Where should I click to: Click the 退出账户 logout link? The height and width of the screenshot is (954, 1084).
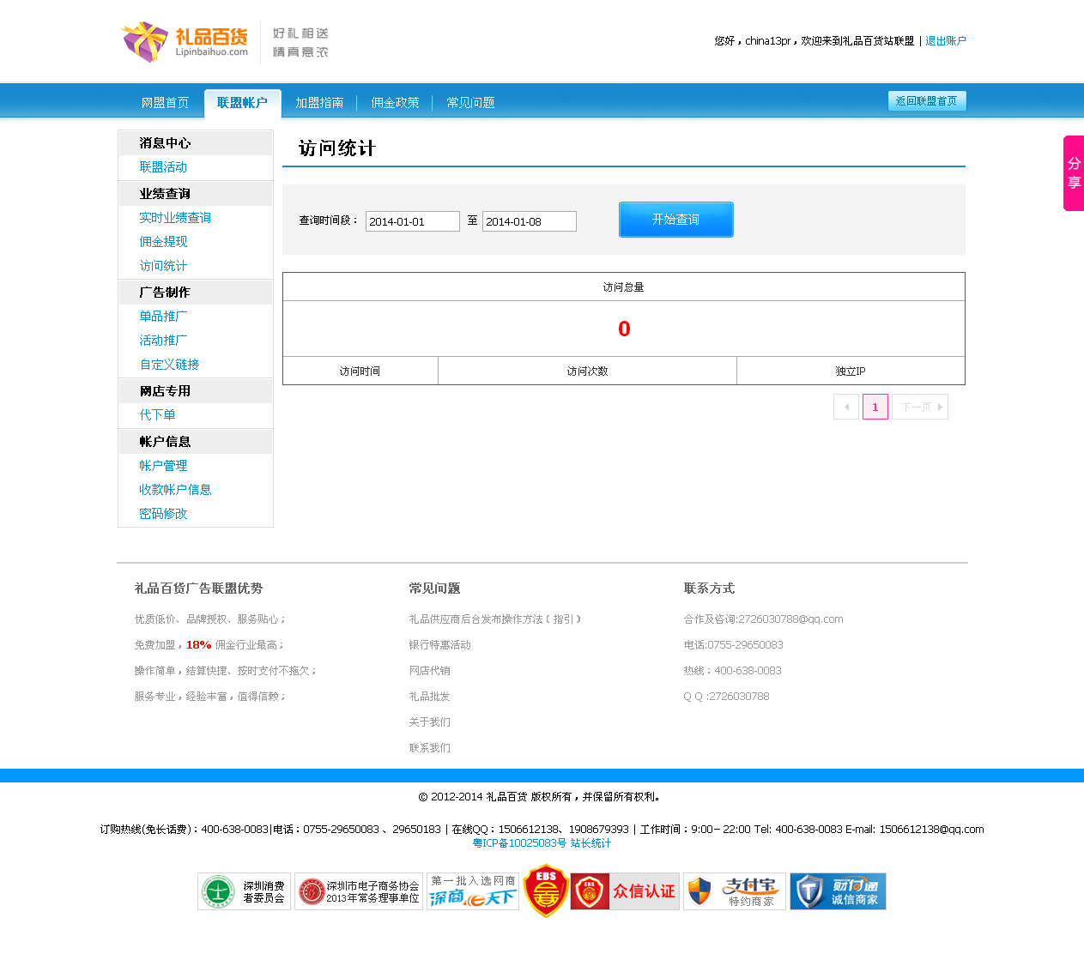tap(946, 41)
